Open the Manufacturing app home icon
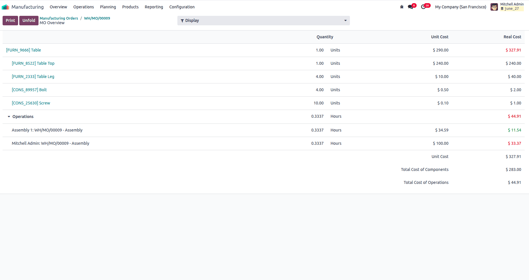Screen dimensions: 529x280 (5, 7)
